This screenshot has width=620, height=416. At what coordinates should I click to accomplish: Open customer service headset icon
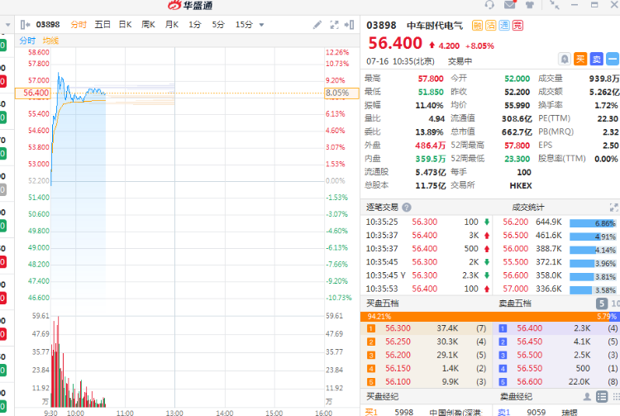click(489, 5)
